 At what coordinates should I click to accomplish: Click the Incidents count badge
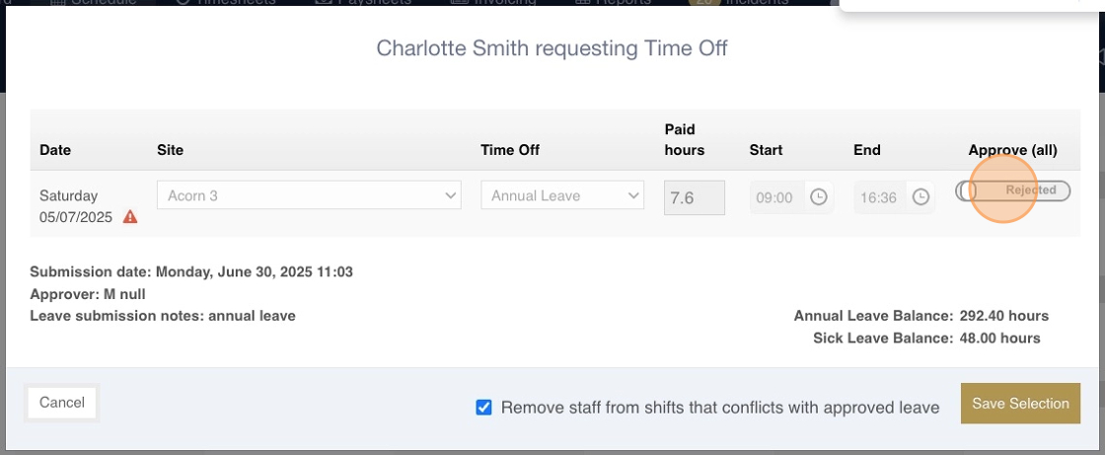(703, 2)
